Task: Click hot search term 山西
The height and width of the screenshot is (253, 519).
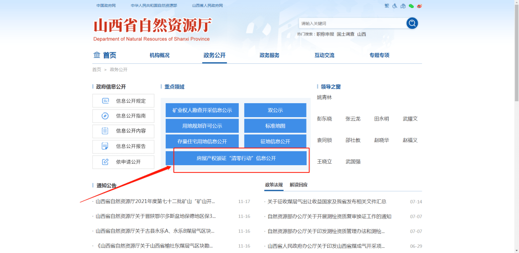Action: [x=361, y=34]
